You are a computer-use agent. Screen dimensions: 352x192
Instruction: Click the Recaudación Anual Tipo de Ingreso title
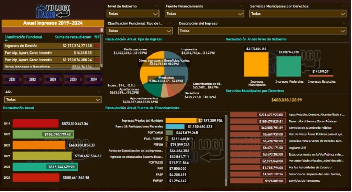[x=134, y=39]
